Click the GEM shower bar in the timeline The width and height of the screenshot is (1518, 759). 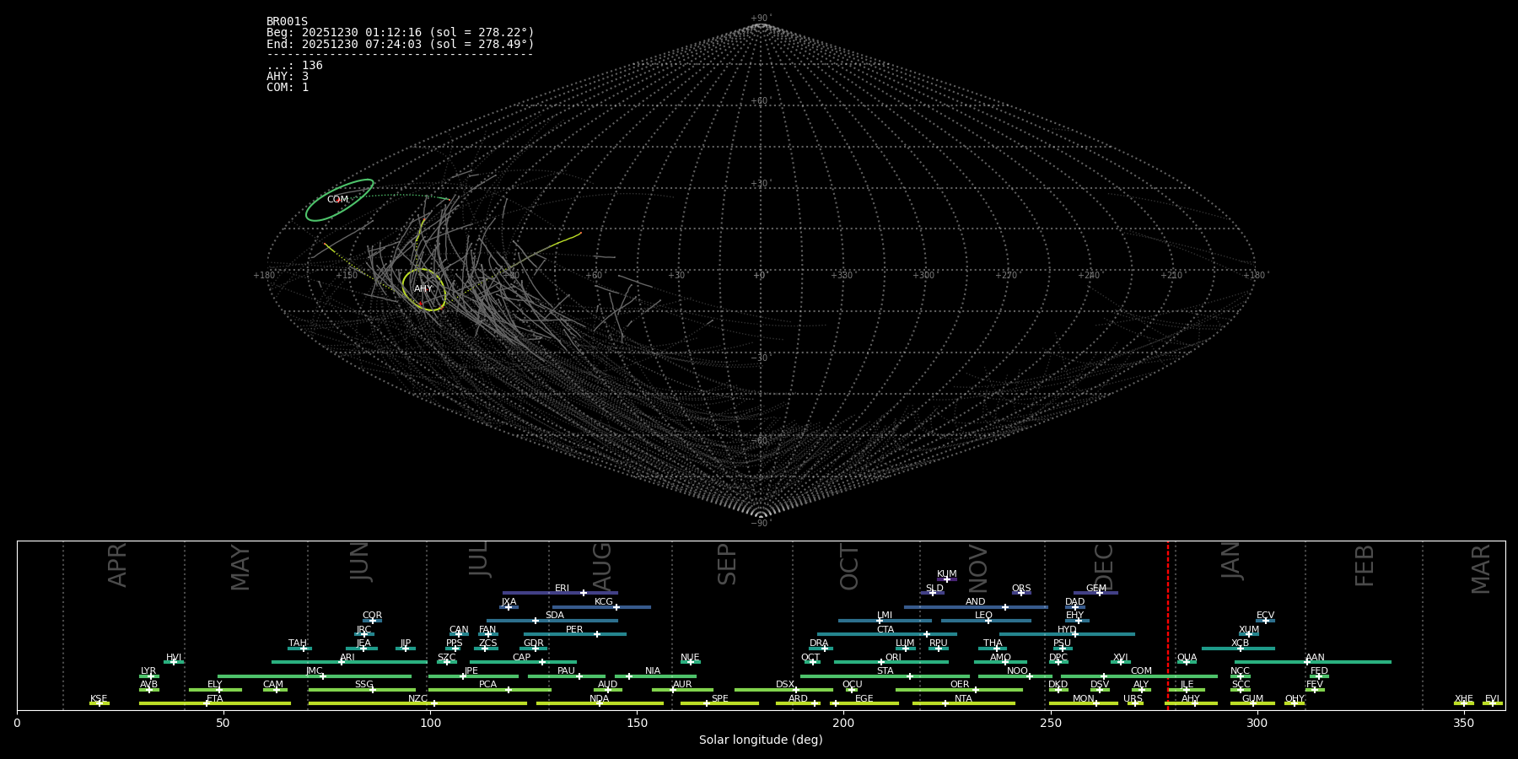coord(1095,593)
